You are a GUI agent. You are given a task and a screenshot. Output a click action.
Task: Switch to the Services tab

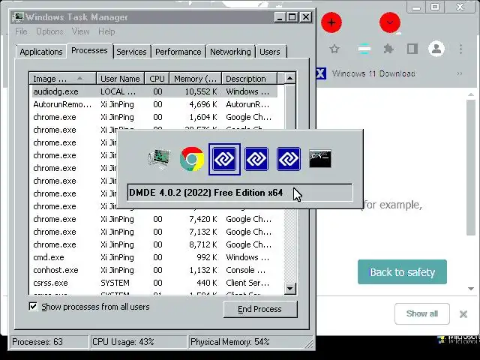[x=132, y=52]
